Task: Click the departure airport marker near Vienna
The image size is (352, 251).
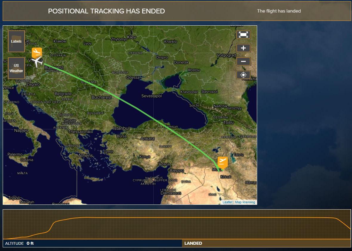Action: point(37,52)
